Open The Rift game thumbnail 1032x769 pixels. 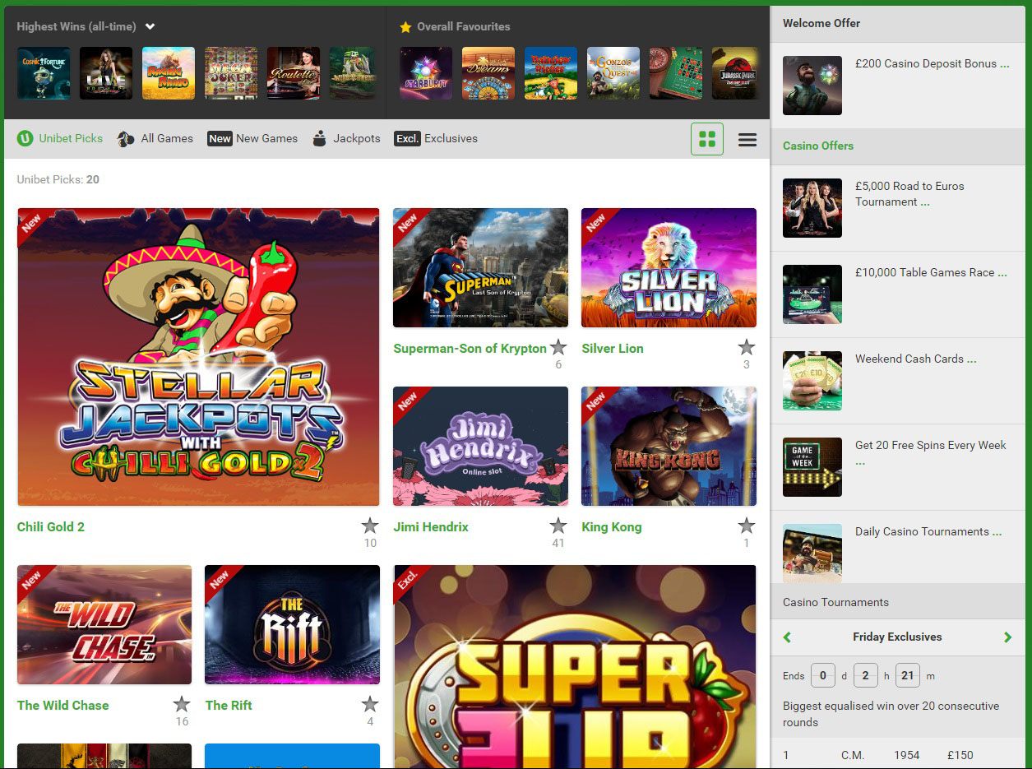click(x=292, y=625)
